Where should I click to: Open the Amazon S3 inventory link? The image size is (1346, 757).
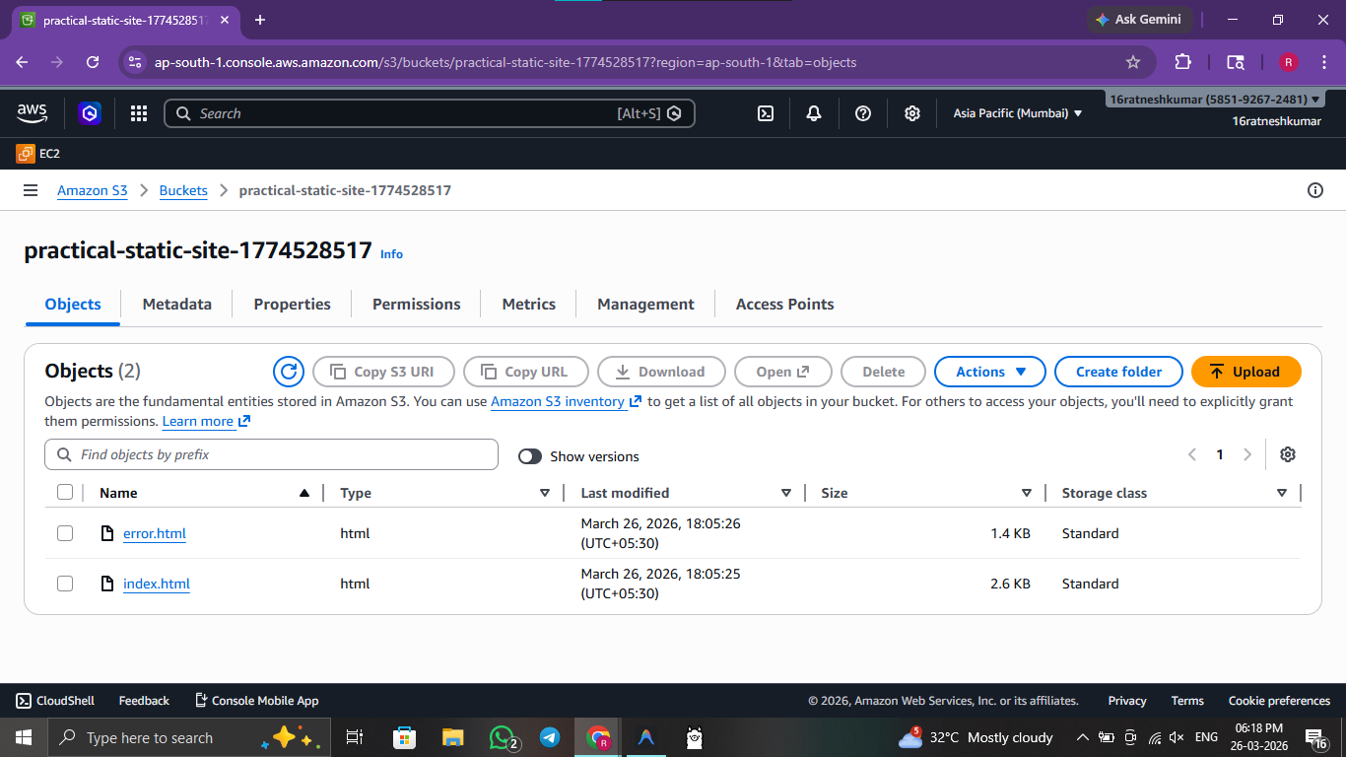(567, 401)
